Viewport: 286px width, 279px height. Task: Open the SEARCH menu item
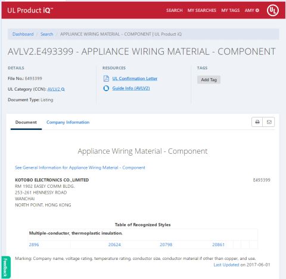tap(175, 10)
